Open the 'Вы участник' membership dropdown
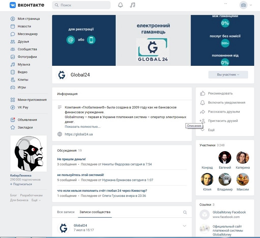 pos(228,75)
